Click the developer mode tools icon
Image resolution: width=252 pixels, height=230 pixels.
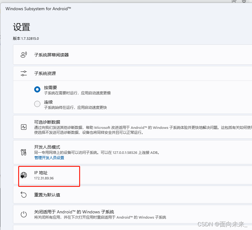[24, 152]
